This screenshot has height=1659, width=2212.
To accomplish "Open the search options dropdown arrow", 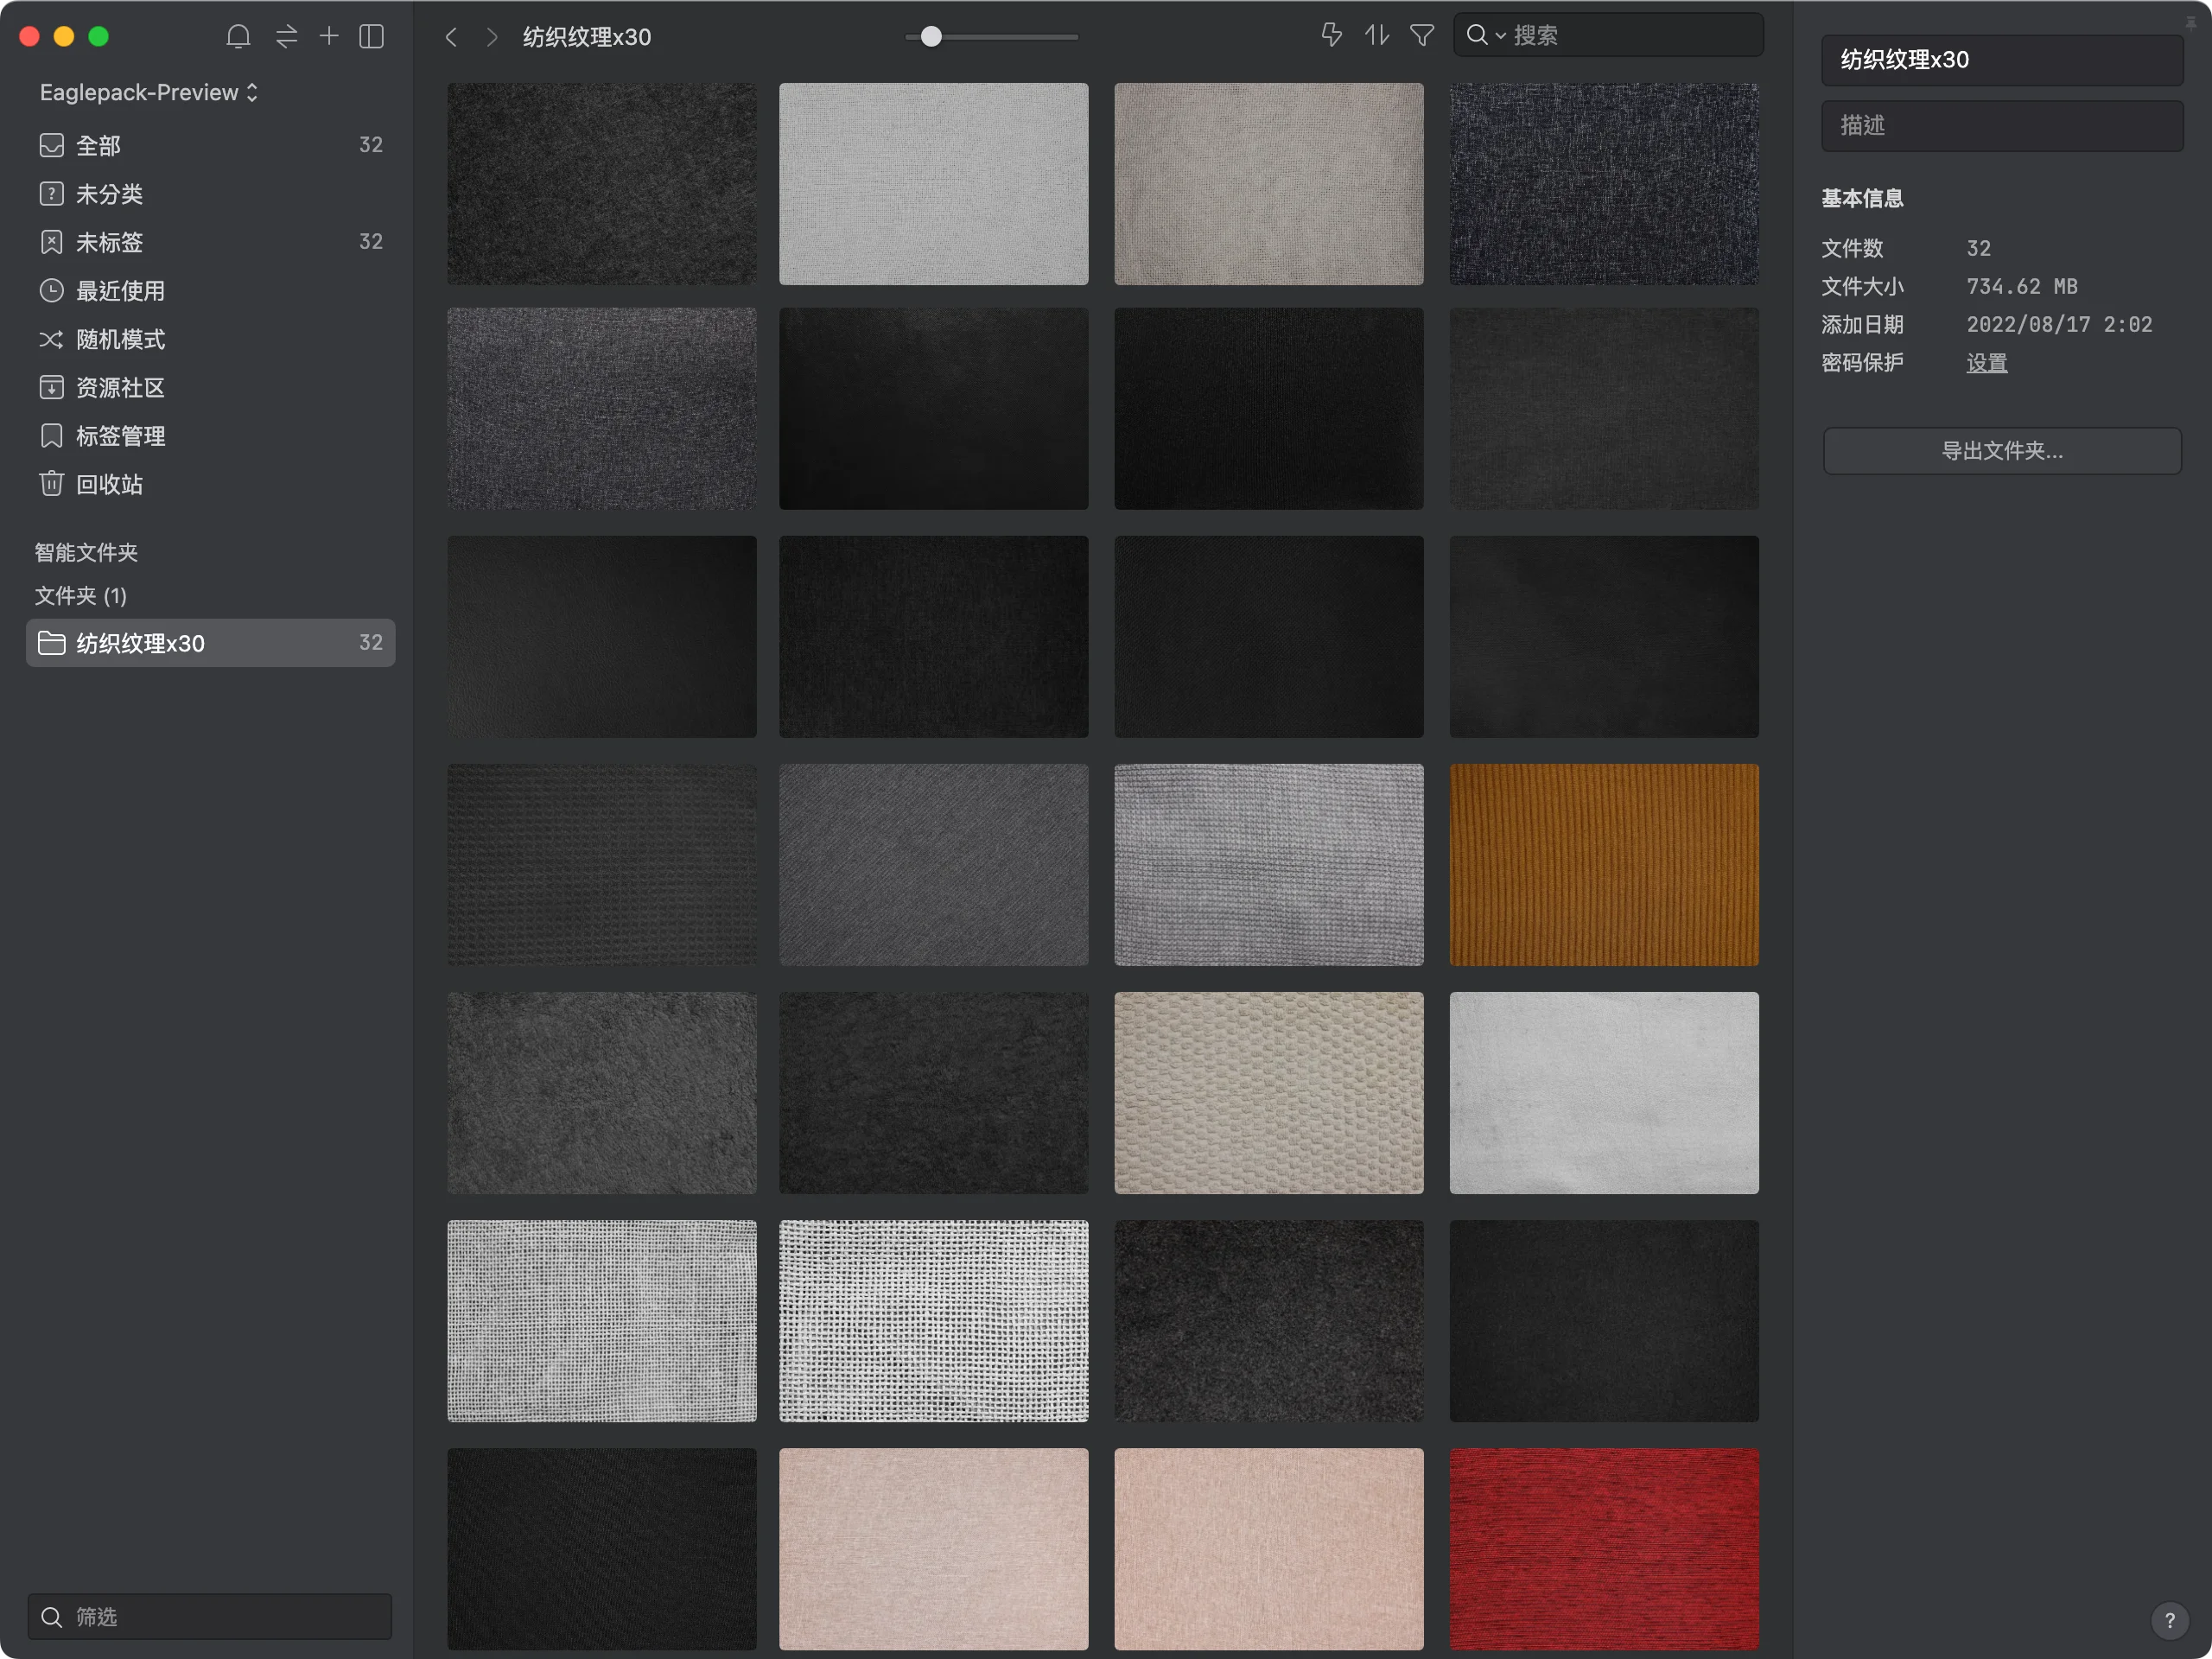I will (x=1501, y=36).
